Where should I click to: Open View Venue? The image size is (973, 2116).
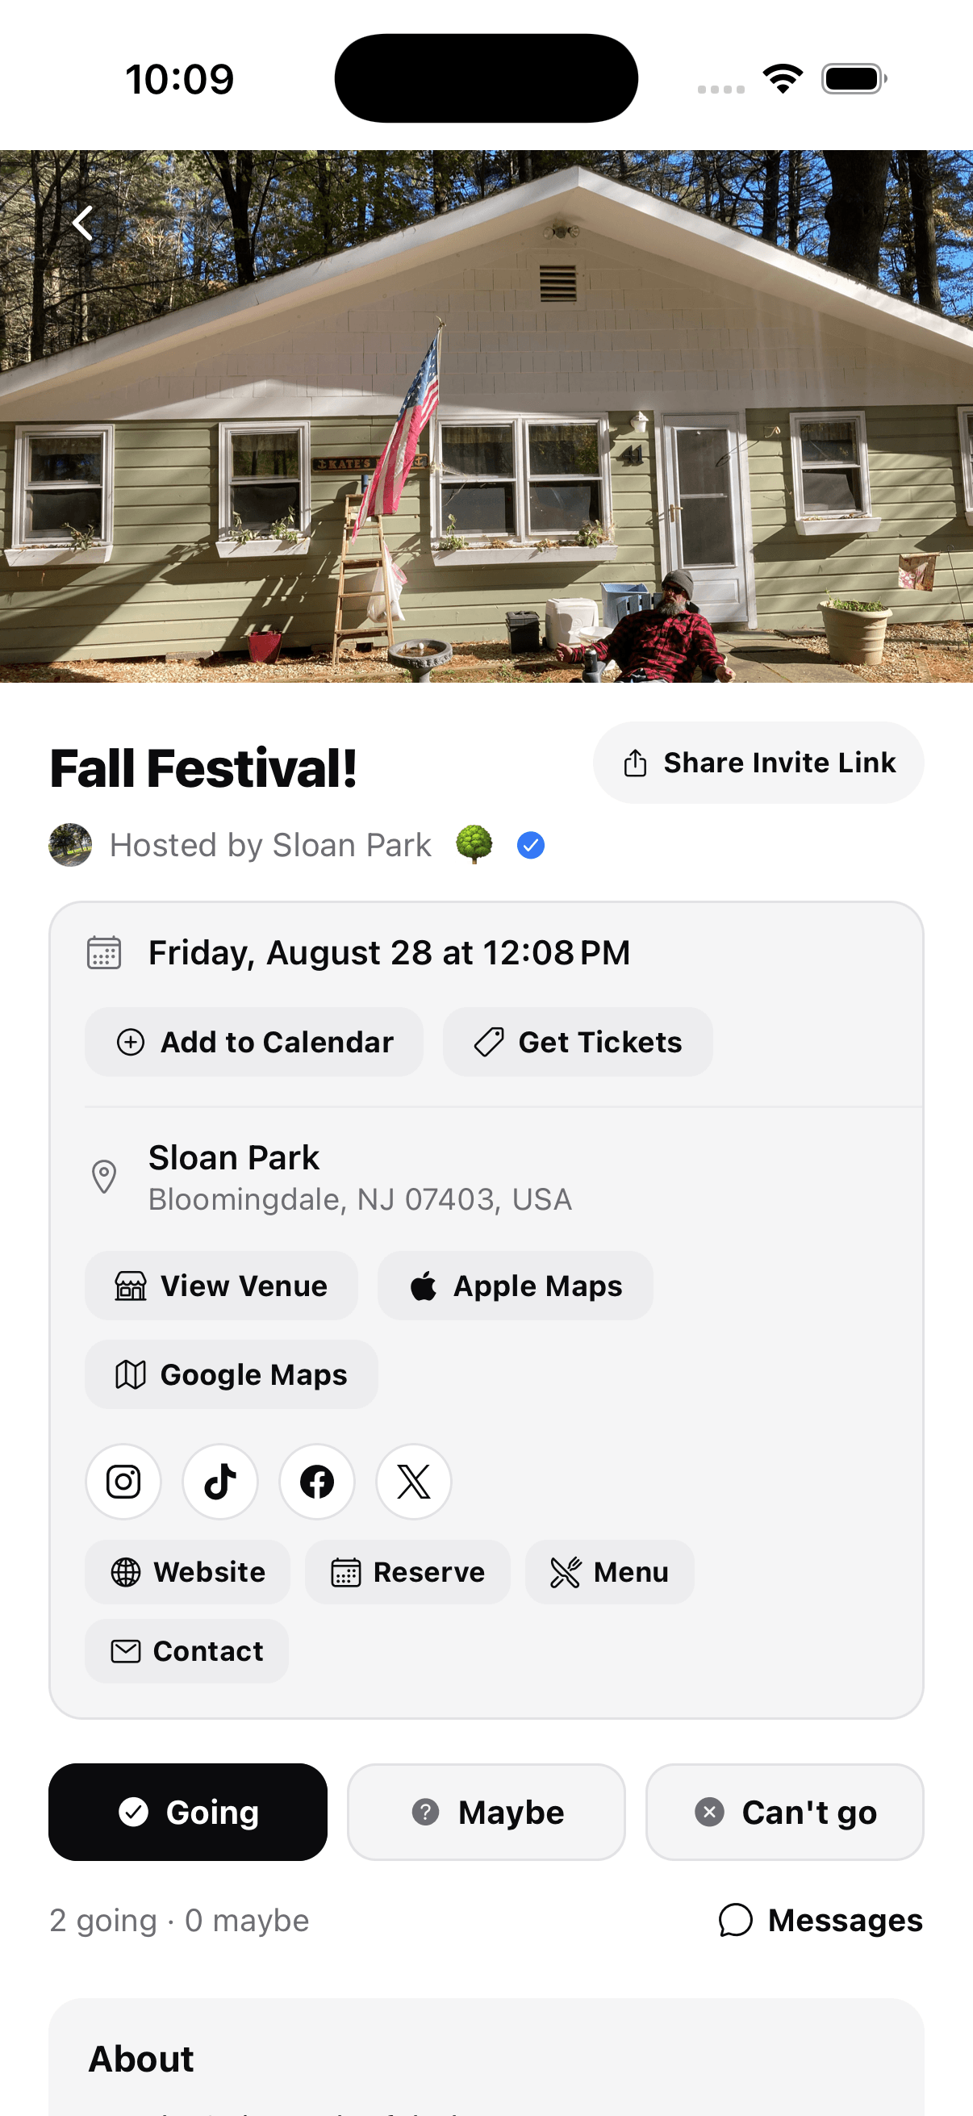(221, 1285)
